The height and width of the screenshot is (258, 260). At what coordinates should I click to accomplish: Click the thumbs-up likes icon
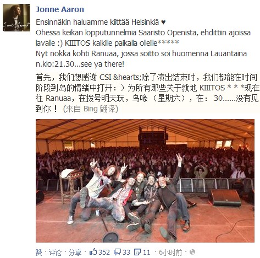(93, 252)
